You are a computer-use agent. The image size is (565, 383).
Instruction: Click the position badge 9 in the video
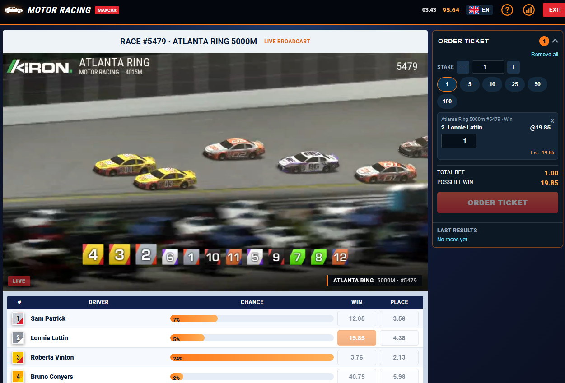pyautogui.click(x=276, y=257)
